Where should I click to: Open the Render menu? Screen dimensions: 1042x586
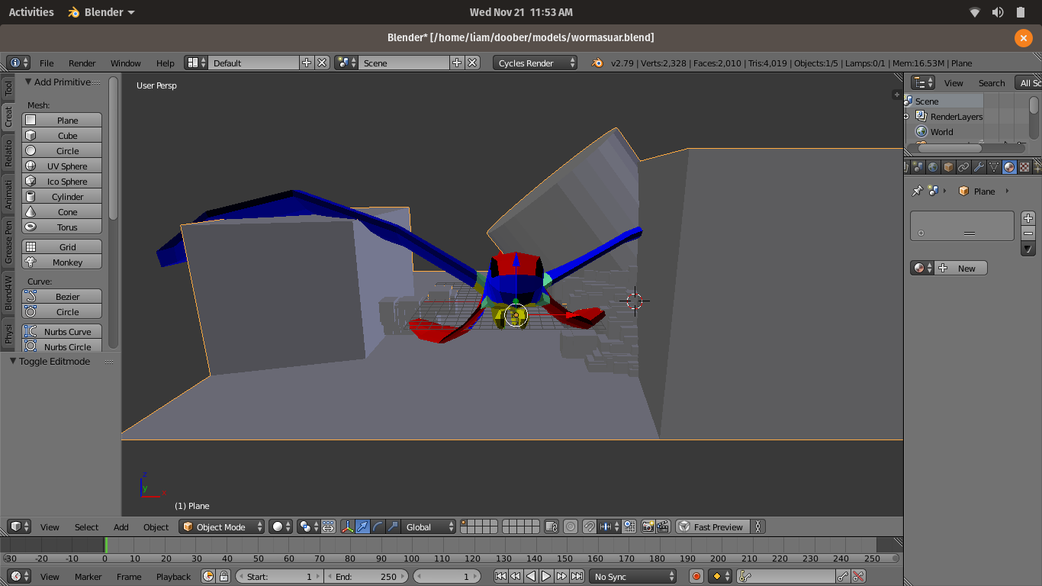(x=82, y=63)
